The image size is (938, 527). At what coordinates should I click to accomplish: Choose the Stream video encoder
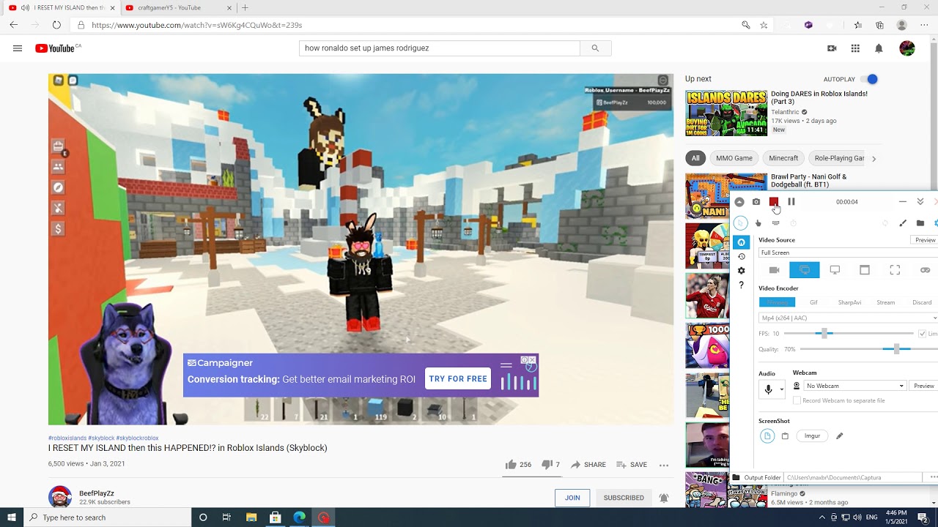coord(885,302)
